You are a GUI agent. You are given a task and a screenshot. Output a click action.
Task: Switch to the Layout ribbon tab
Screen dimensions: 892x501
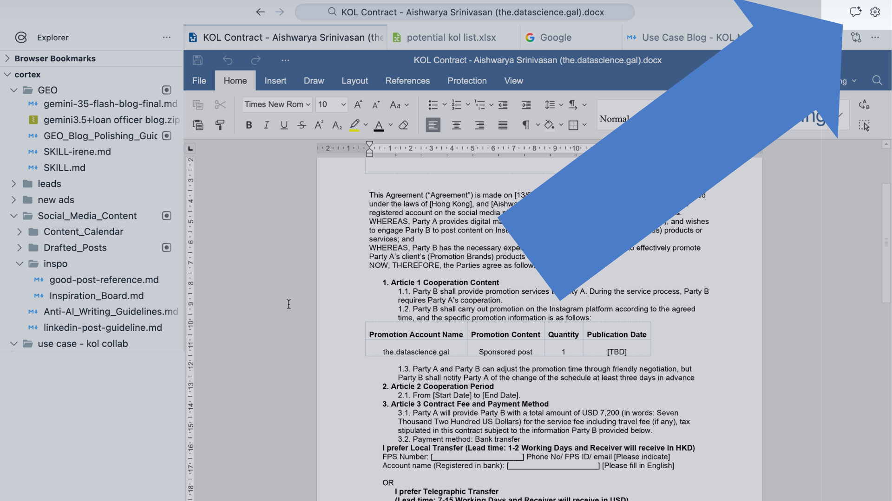[355, 81]
